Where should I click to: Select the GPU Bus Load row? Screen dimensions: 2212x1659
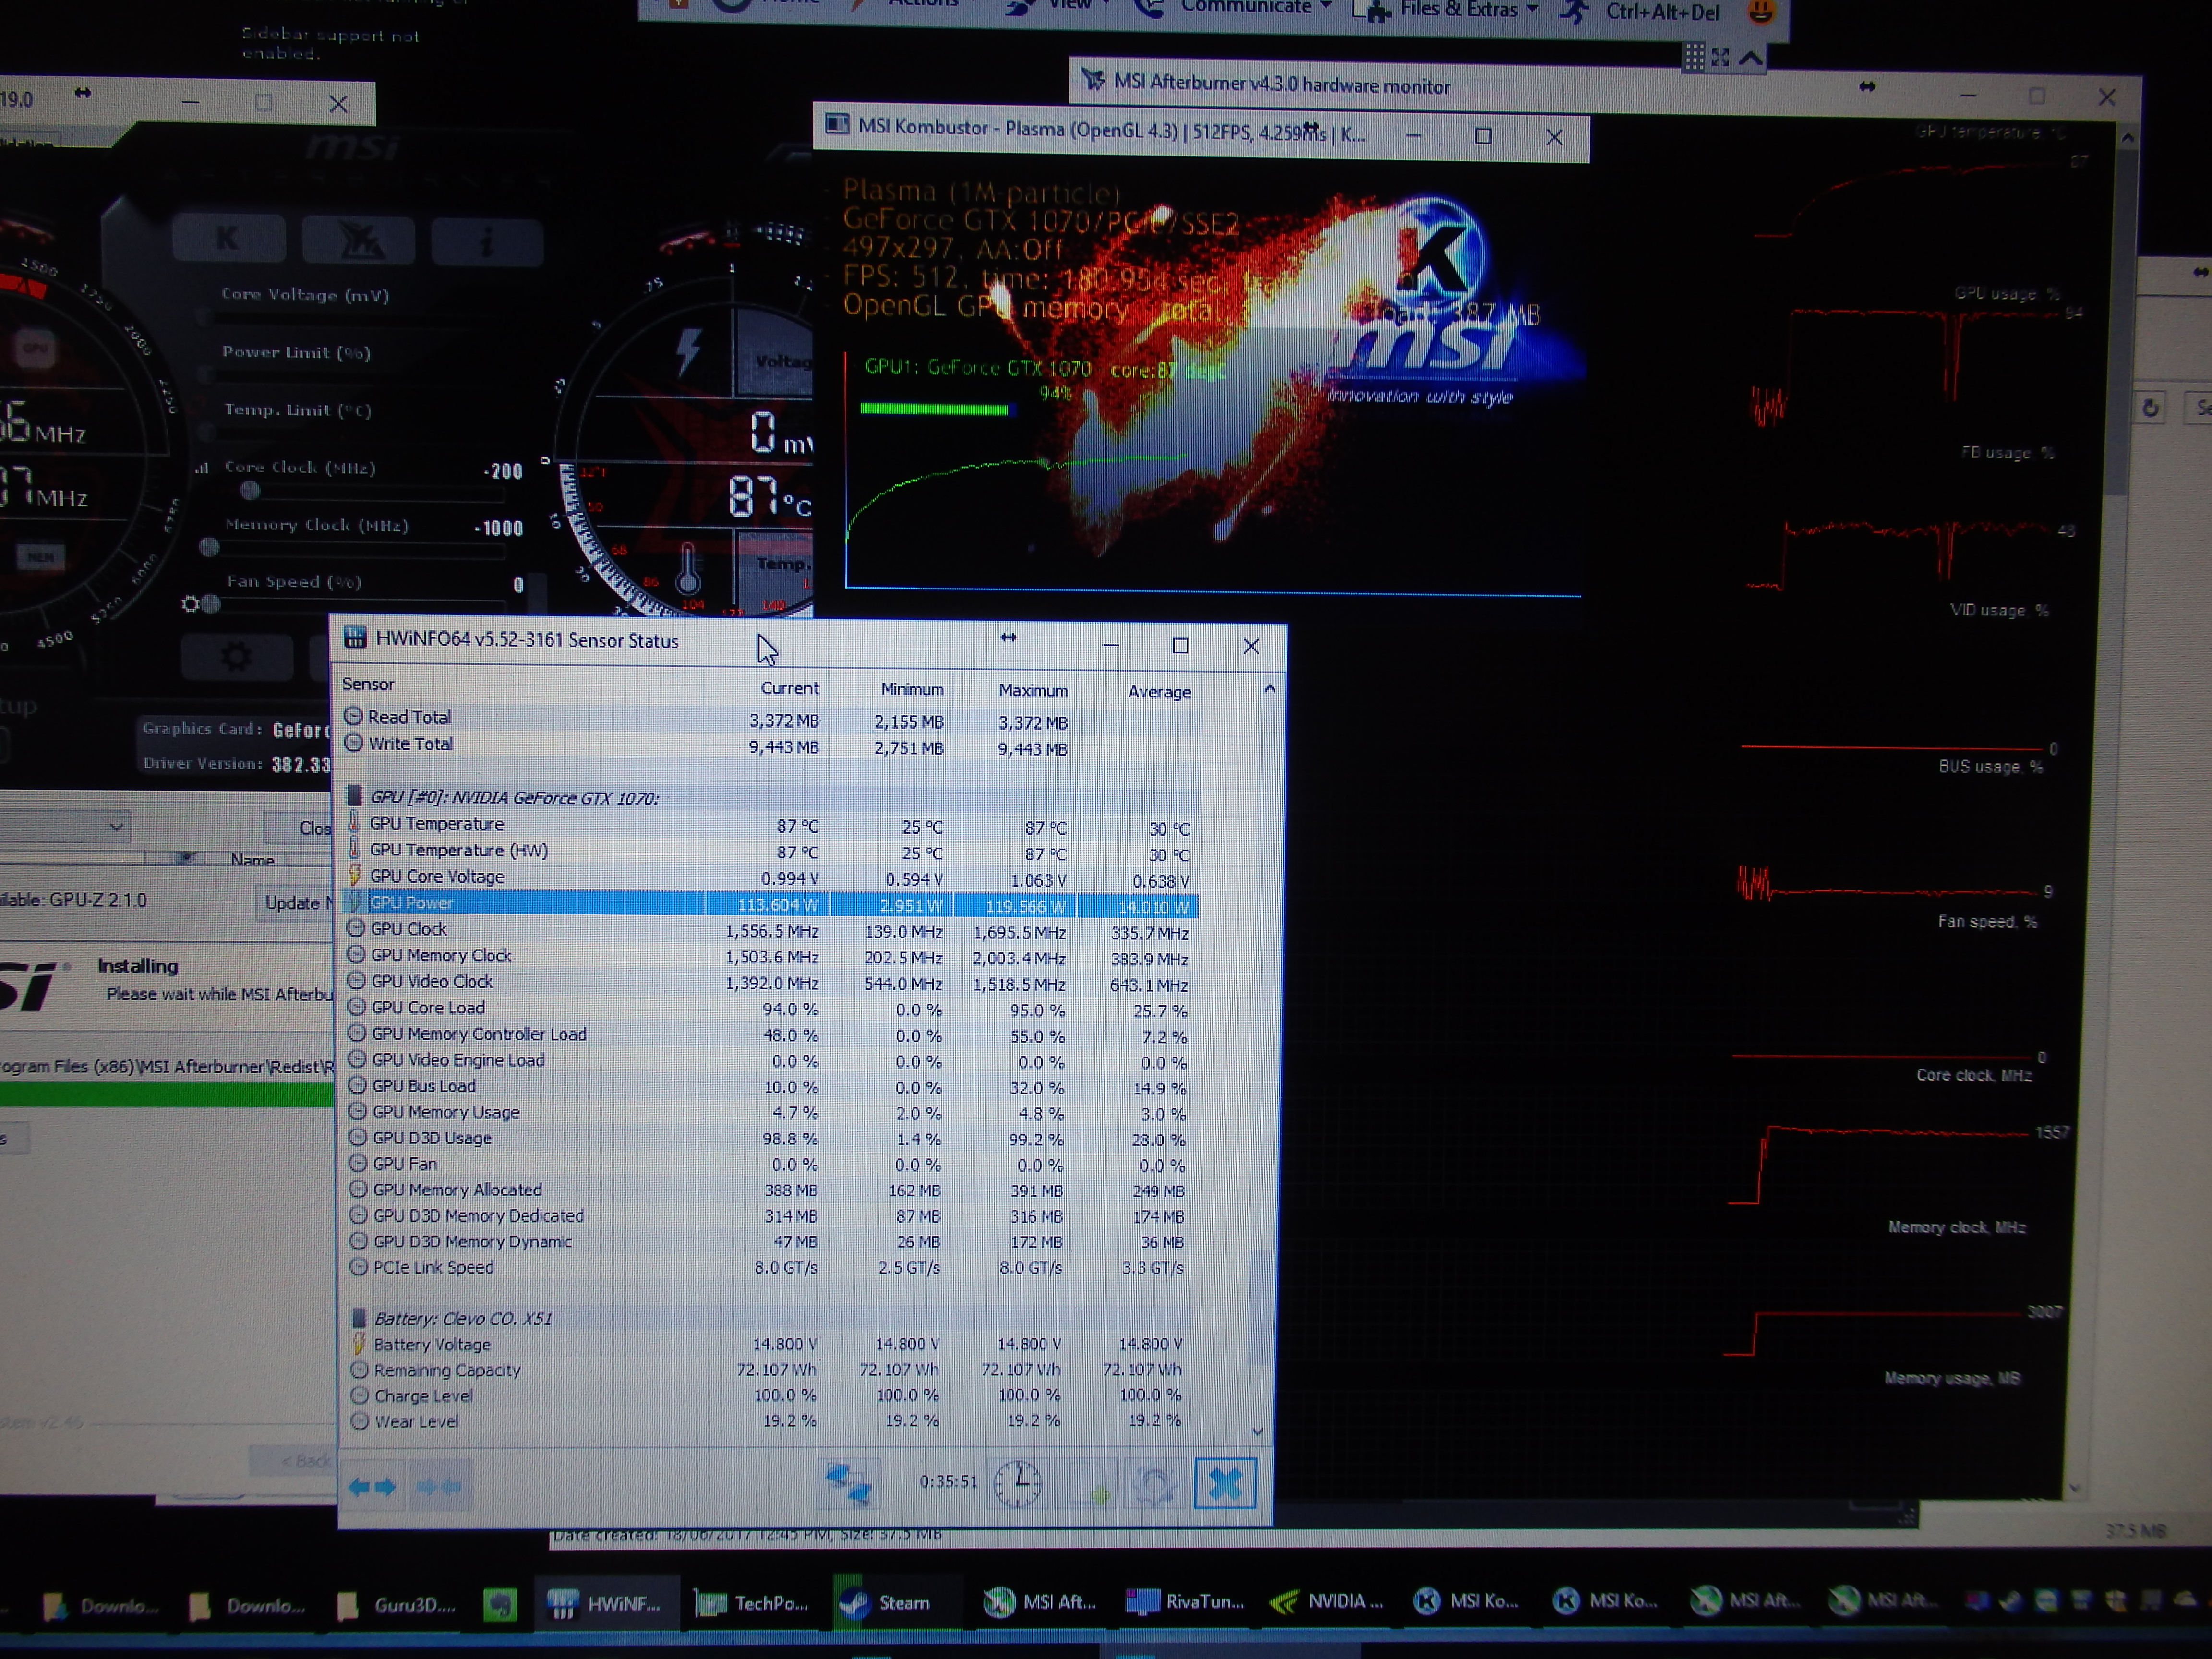(770, 1087)
